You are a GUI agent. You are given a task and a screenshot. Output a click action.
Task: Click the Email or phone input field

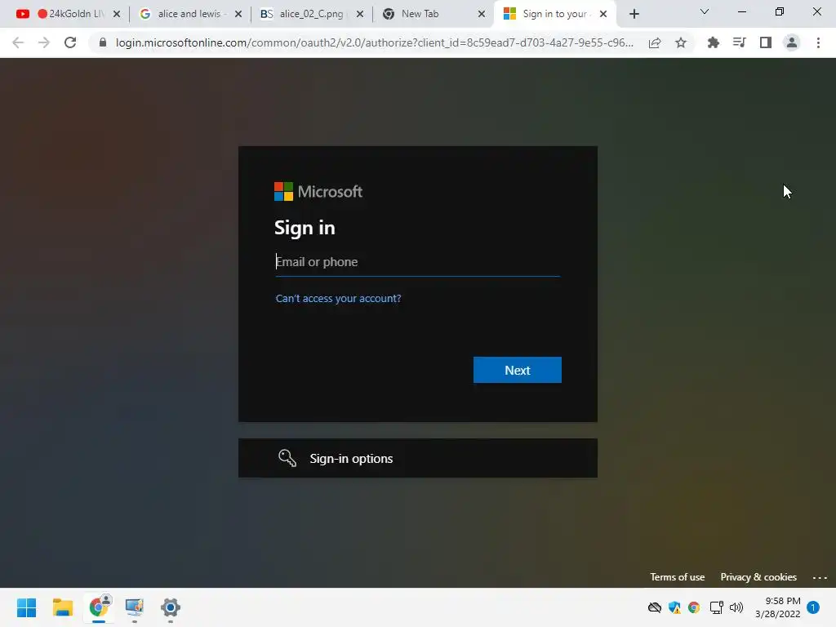417,262
